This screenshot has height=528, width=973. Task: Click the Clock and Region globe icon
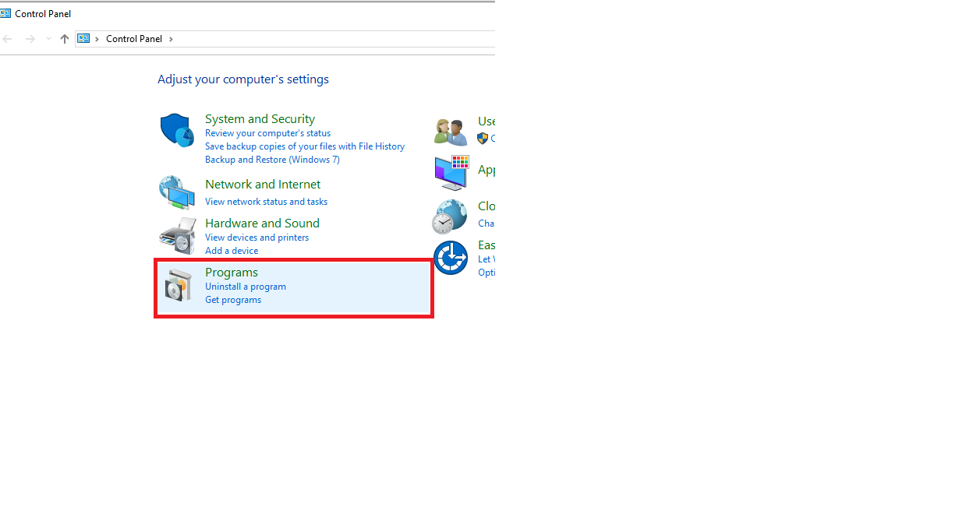(450, 216)
